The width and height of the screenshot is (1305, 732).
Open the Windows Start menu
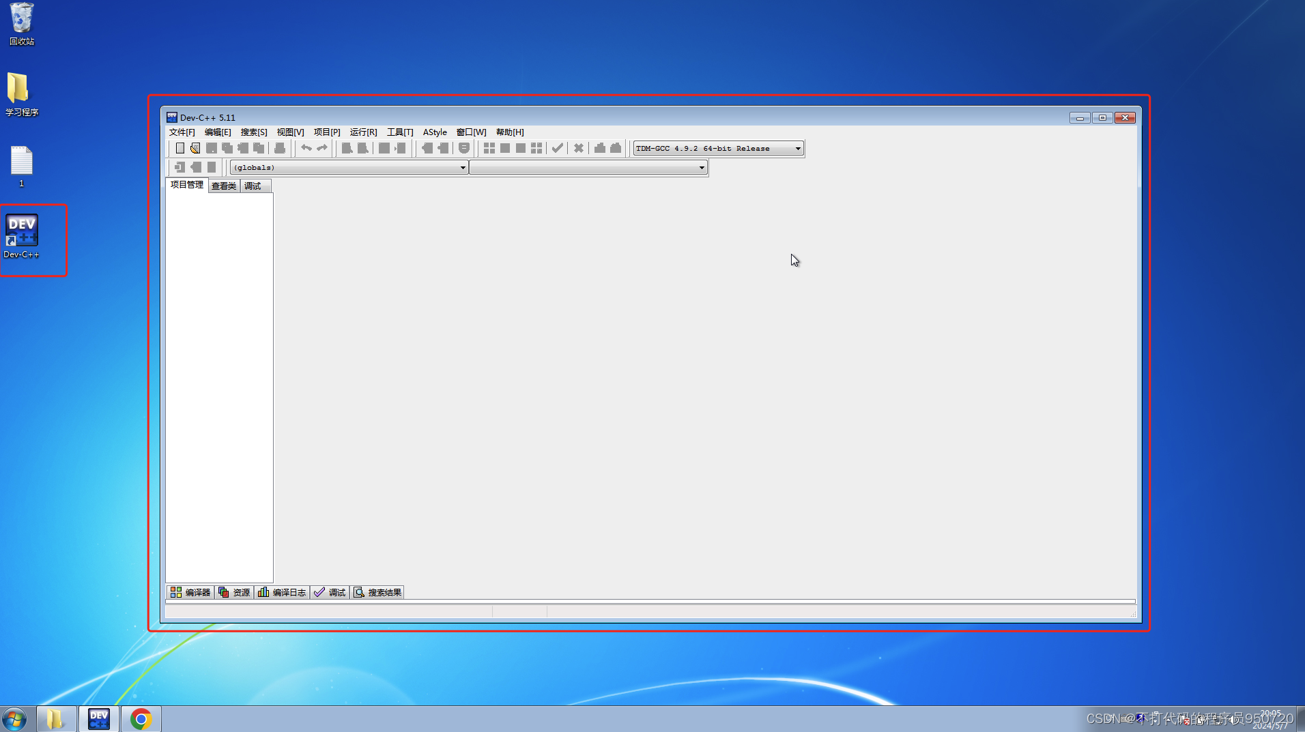click(14, 719)
